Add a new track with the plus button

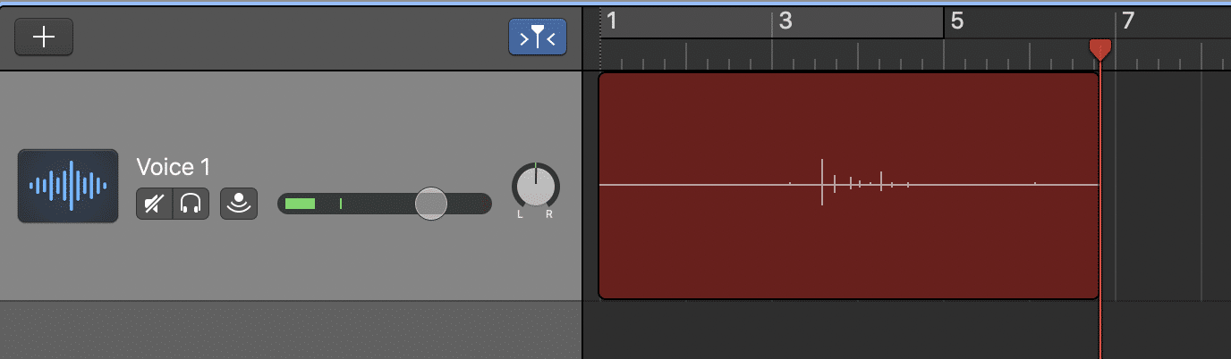tap(44, 37)
